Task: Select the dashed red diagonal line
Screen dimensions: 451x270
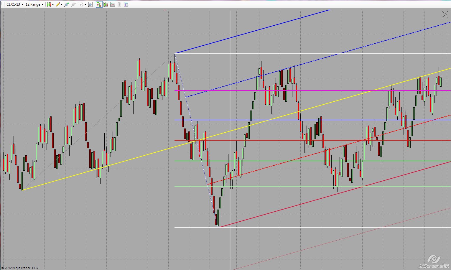Action: click(x=329, y=150)
